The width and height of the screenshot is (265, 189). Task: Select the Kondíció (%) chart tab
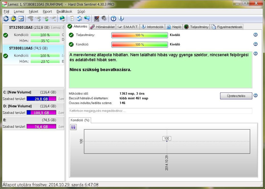tap(80, 120)
